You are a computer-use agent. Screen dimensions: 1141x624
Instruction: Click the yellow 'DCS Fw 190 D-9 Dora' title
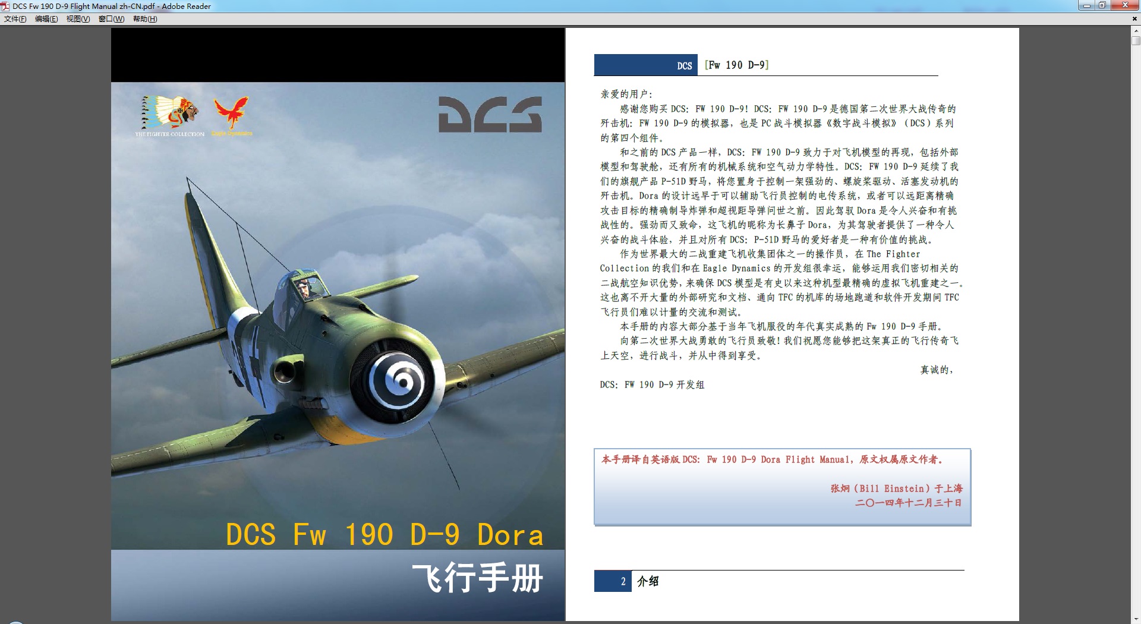point(384,534)
